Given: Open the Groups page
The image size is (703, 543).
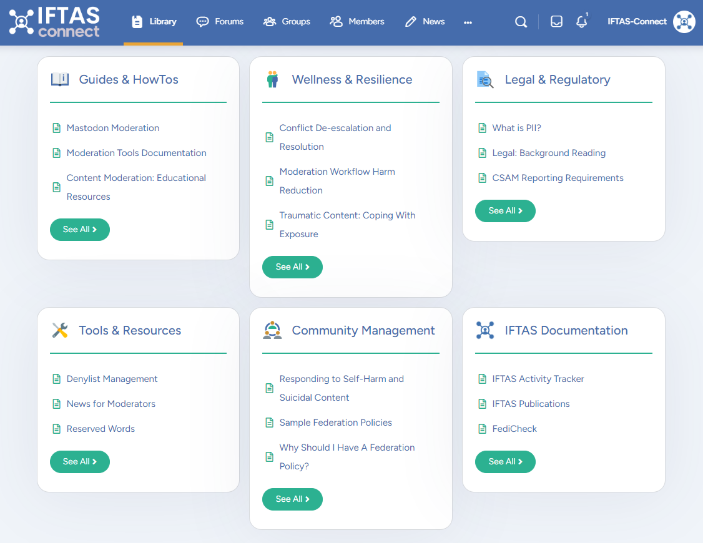Looking at the screenshot, I should coord(287,21).
